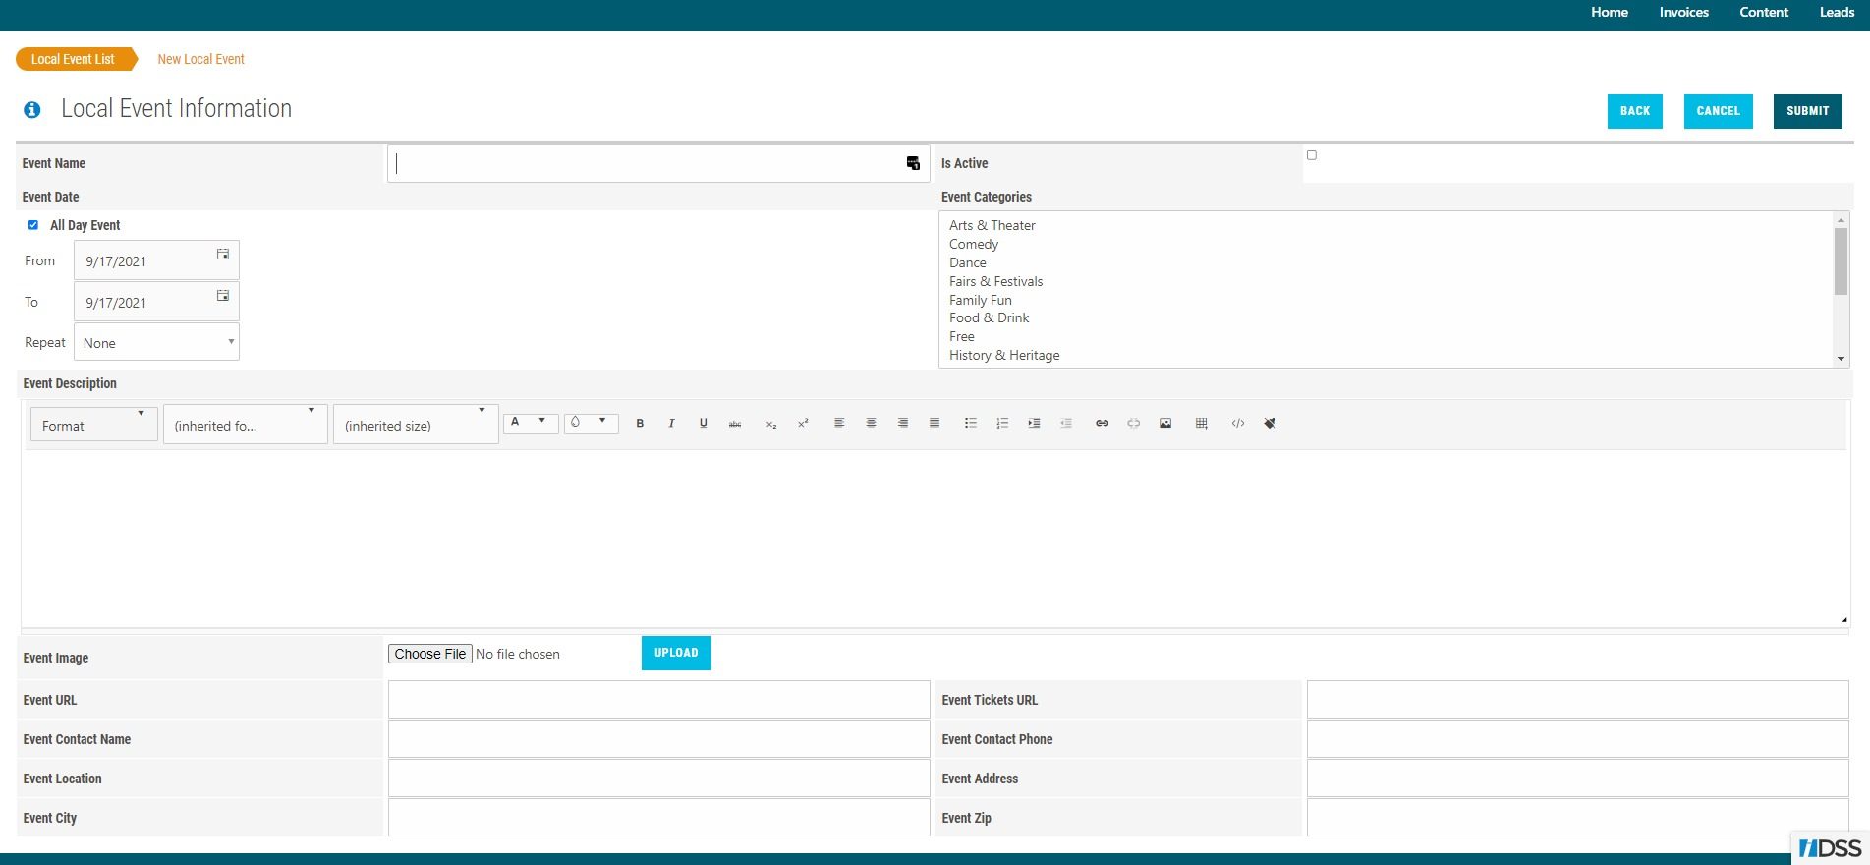This screenshot has height=865, width=1870.
Task: Open the HTML source view icon
Action: coord(1238,424)
